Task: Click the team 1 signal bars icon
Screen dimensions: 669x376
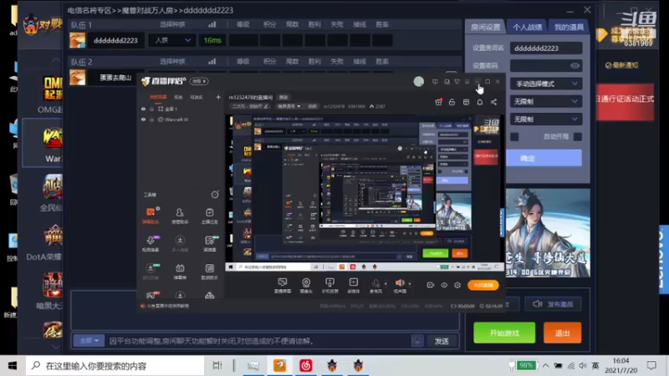Action: [x=212, y=25]
